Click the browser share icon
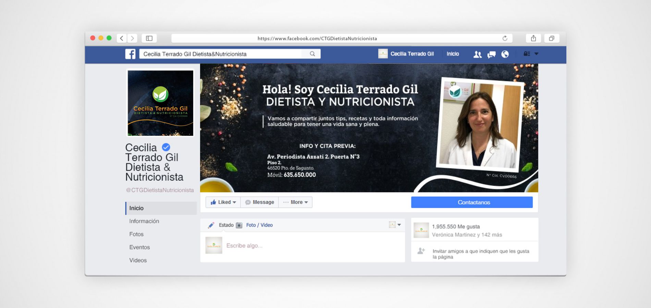The height and width of the screenshot is (308, 651). click(533, 38)
